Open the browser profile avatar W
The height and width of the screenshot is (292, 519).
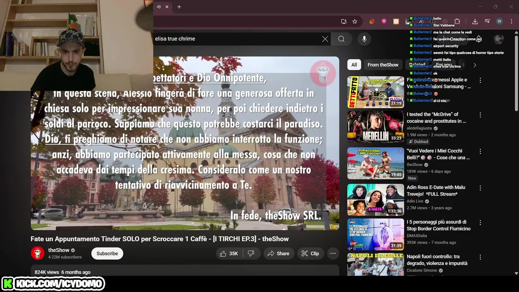499,21
